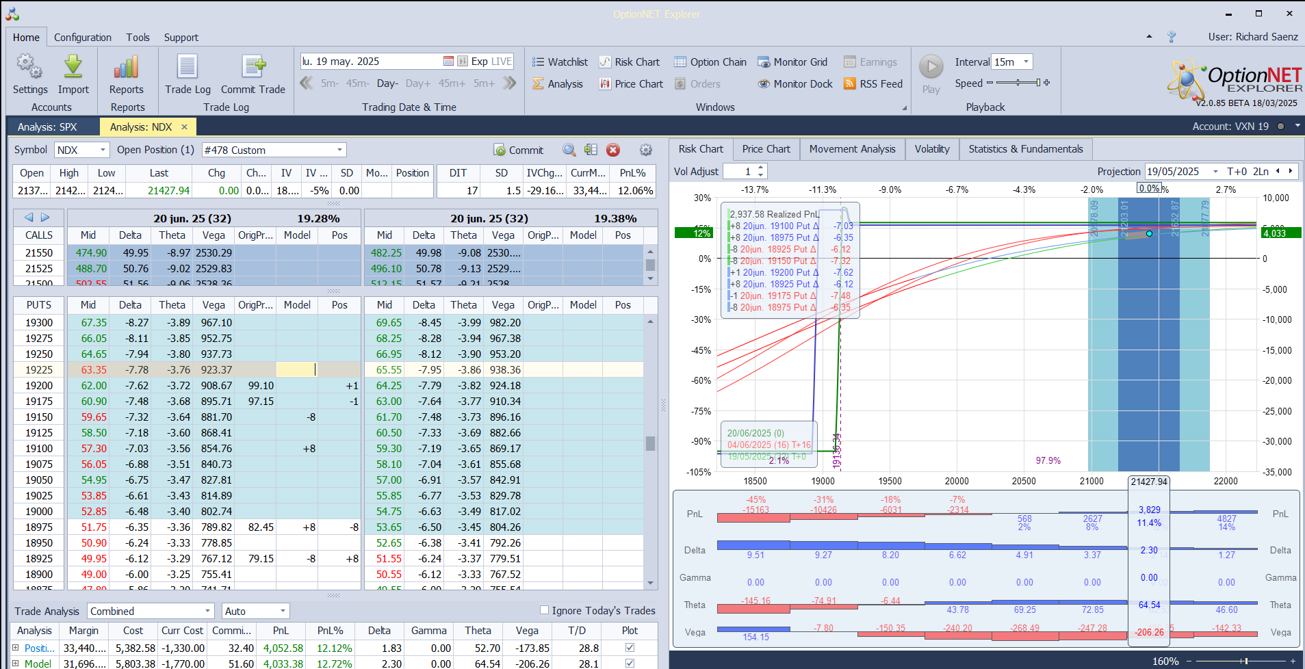1305x669 pixels.
Task: Open the Watchlist window
Action: pyautogui.click(x=560, y=62)
